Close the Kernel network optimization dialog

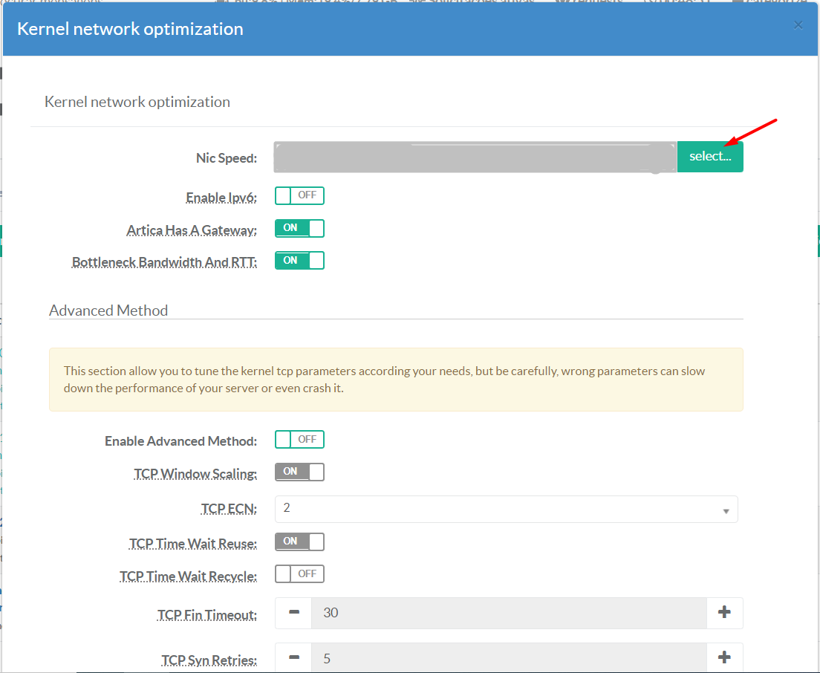[798, 25]
